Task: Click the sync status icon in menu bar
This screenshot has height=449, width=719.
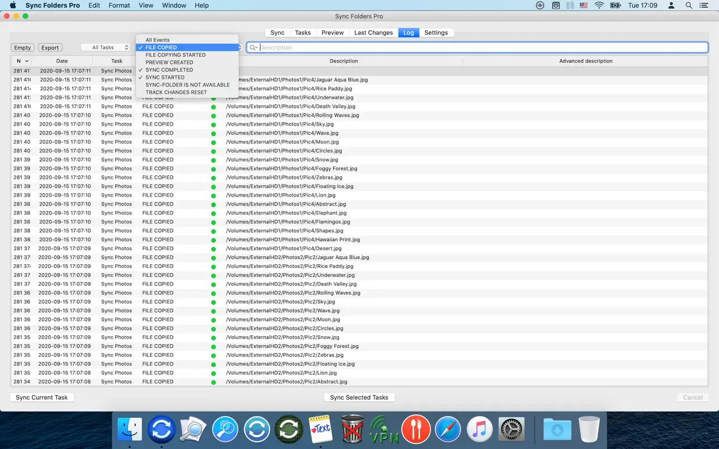Action: pyautogui.click(x=540, y=6)
